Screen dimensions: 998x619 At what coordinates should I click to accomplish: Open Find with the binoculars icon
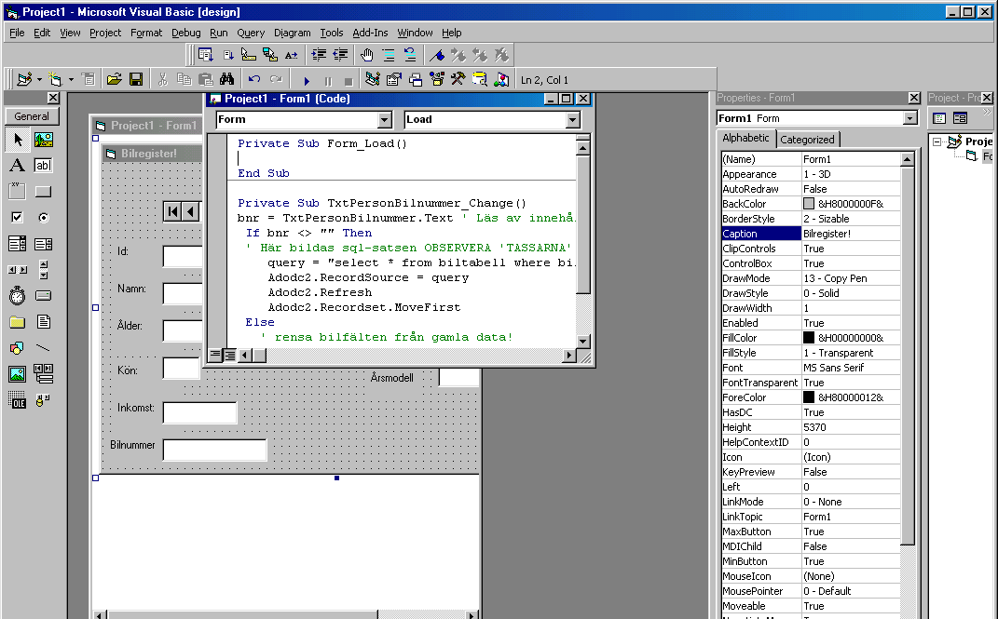(226, 79)
